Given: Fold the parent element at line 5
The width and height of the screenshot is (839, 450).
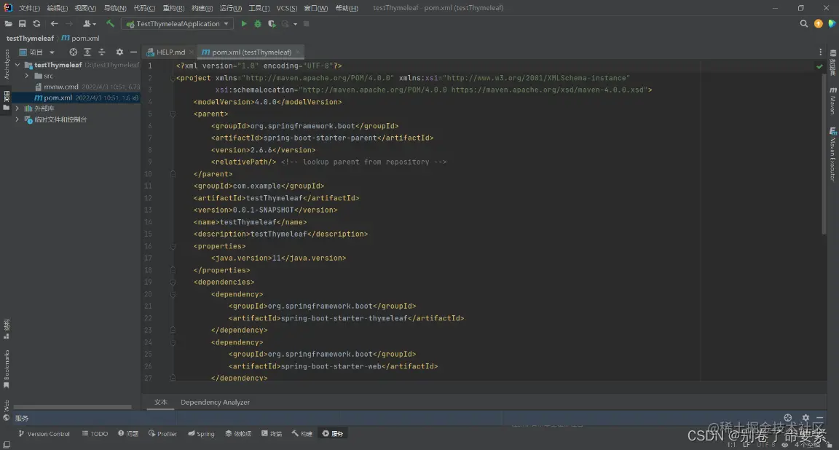Looking at the screenshot, I should pos(173,114).
